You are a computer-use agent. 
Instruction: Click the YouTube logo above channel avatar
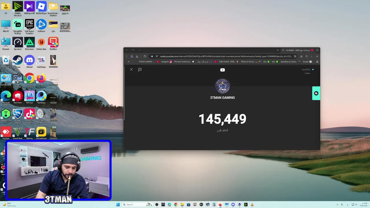[x=222, y=70]
